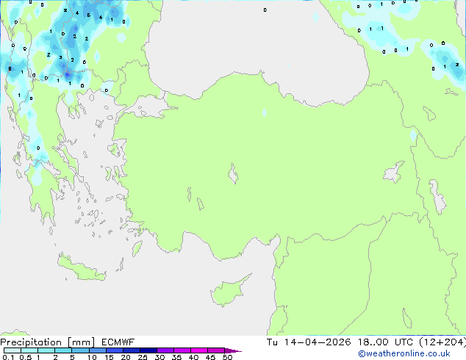Viewport: 466px width, 360px height.
Task: Click the 'Precipitation [mm]' title text
Action: [48, 342]
